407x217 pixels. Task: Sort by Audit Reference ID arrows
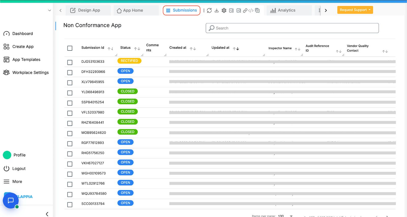tap(339, 51)
